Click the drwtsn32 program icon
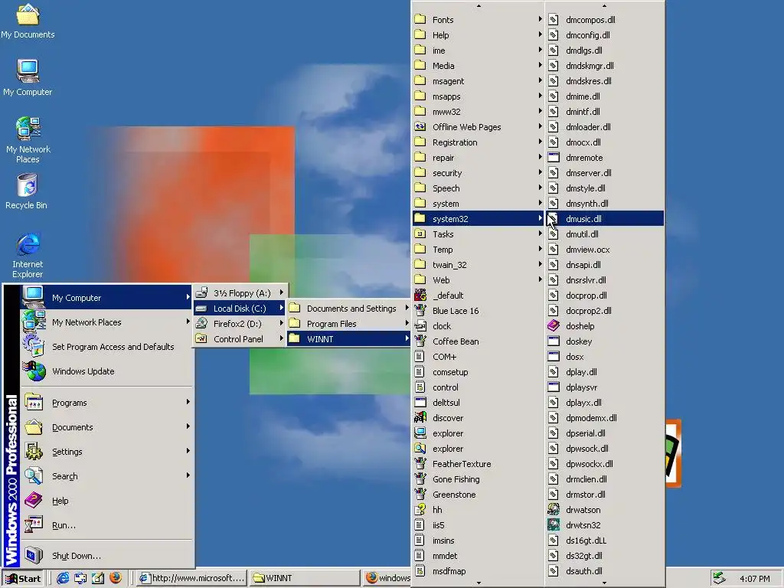Viewport: 784px width, 588px height. coord(554,525)
